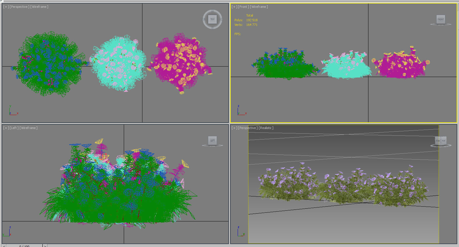Open the [Wireframe] shading menu beside [Left]
The height and width of the screenshot is (247, 459).
[x=29, y=128]
